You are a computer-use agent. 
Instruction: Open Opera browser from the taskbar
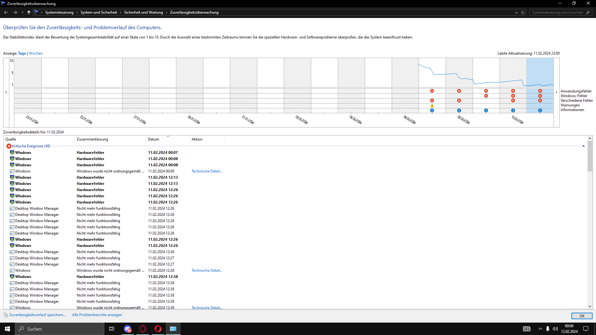(158, 329)
